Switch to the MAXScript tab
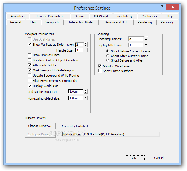Viewport: 187px width, 171px height. [x=101, y=16]
